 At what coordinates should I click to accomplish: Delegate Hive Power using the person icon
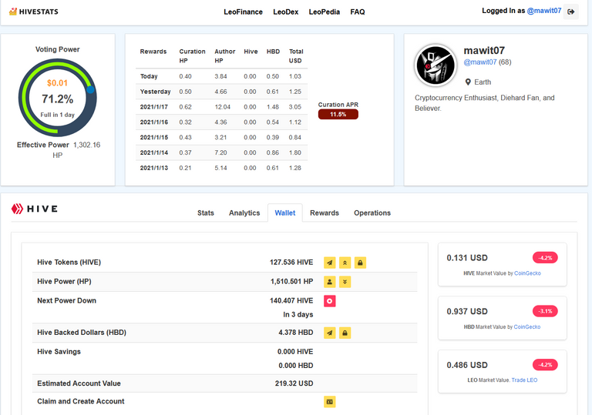[330, 282]
